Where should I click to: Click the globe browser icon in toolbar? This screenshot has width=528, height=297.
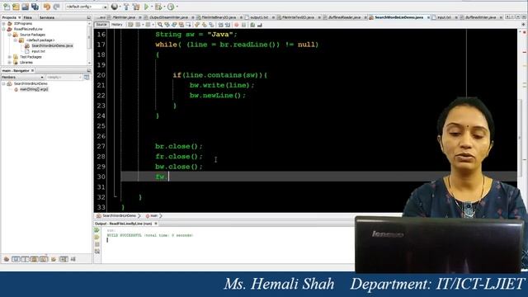coord(115,7)
